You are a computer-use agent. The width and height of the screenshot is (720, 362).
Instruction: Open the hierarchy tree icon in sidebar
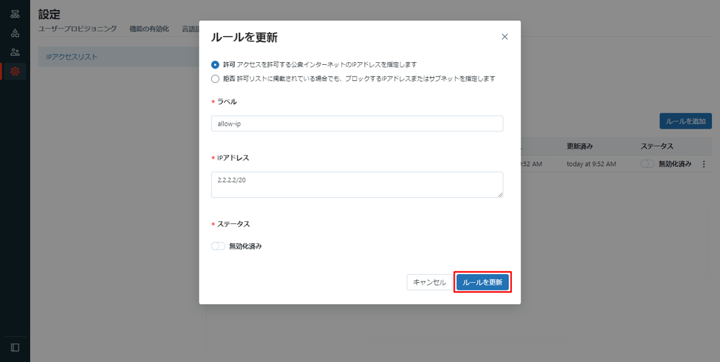pos(15,14)
